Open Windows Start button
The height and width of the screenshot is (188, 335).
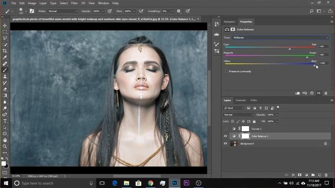click(6, 183)
